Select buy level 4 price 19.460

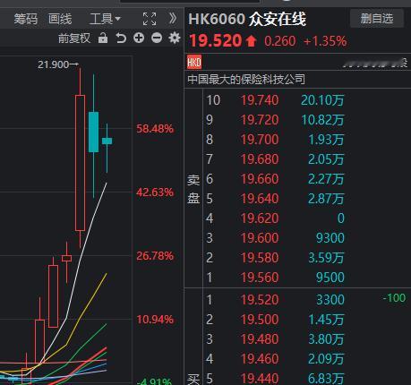point(260,359)
